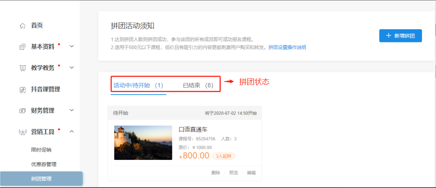
Task: Click the 3人起拼 badge
Action: pyautogui.click(x=223, y=156)
